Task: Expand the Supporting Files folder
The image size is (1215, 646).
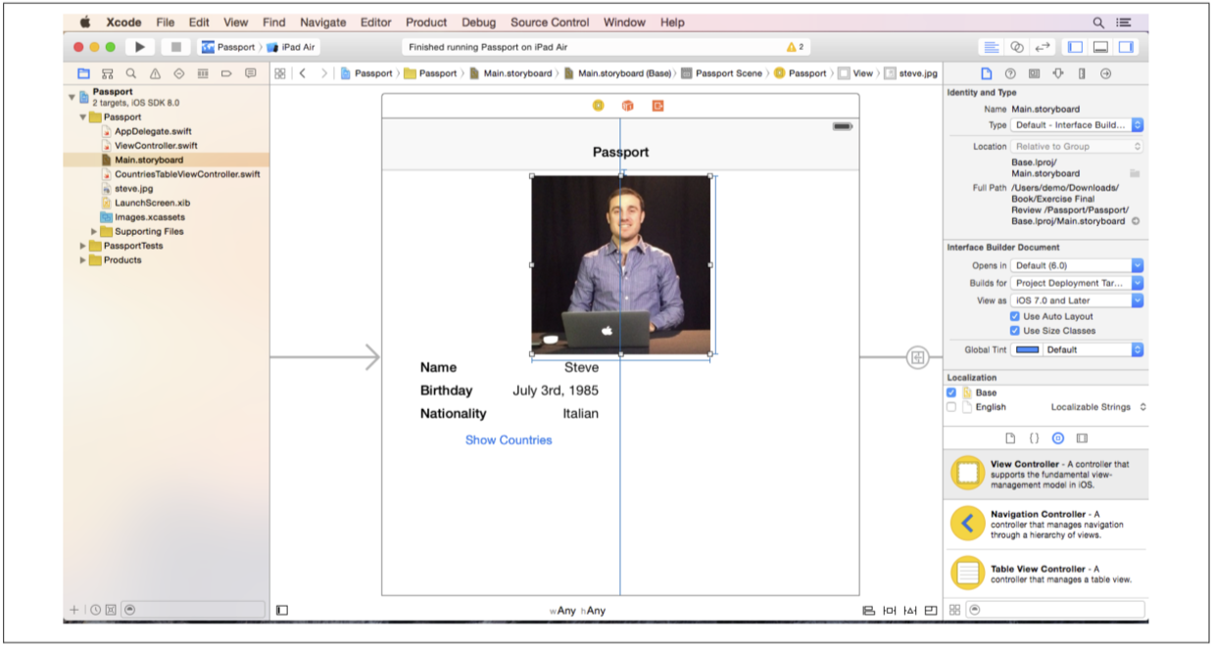Action: click(95, 232)
